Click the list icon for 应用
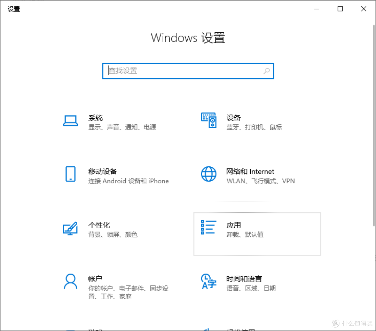 pyautogui.click(x=209, y=227)
